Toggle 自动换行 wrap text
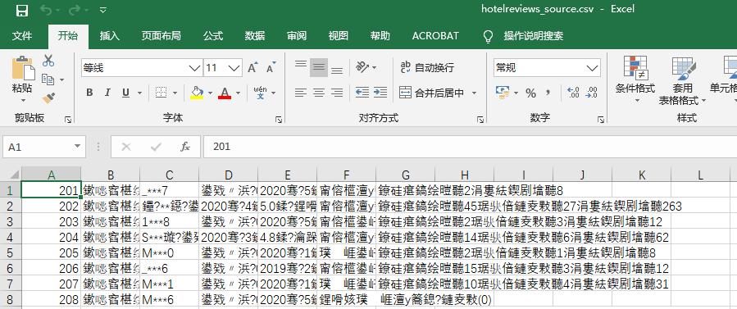This screenshot has height=309, width=737. [x=427, y=68]
